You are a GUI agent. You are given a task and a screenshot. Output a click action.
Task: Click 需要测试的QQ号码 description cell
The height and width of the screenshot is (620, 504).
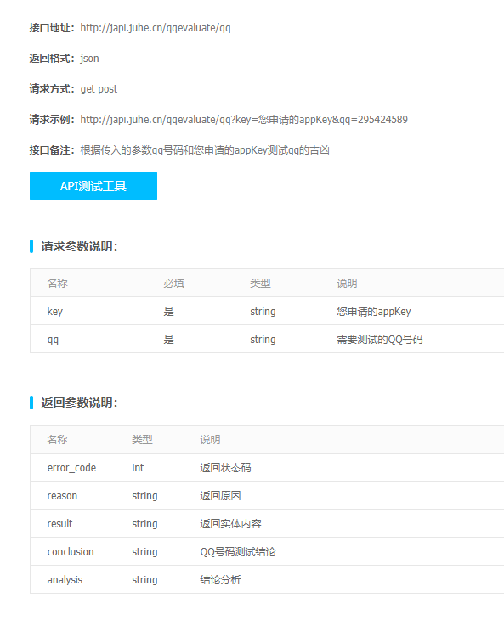(380, 340)
